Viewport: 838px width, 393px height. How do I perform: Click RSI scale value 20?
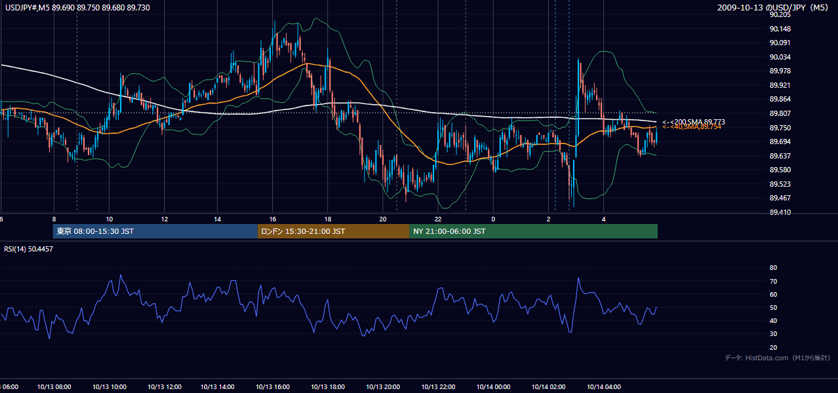(x=773, y=348)
